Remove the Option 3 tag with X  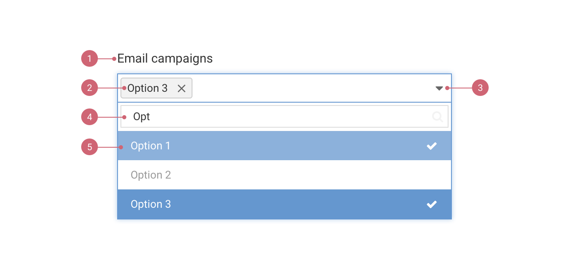182,88
